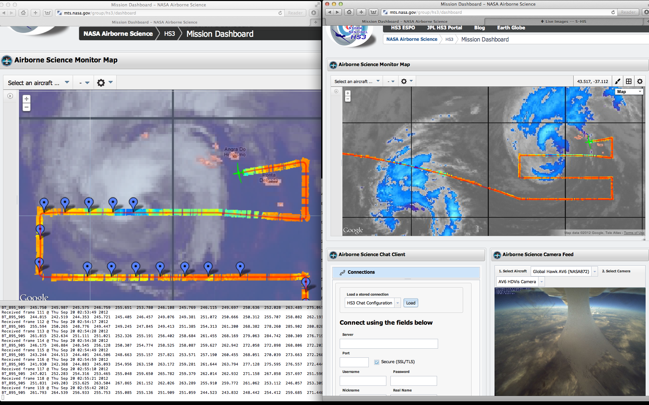Open the Earth Globe menu item
The image size is (649, 405).
511,28
